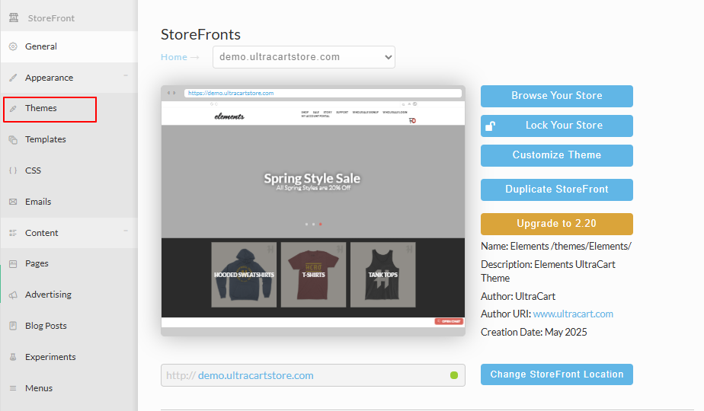
Task: Click the Pages window icon
Action: (13, 264)
